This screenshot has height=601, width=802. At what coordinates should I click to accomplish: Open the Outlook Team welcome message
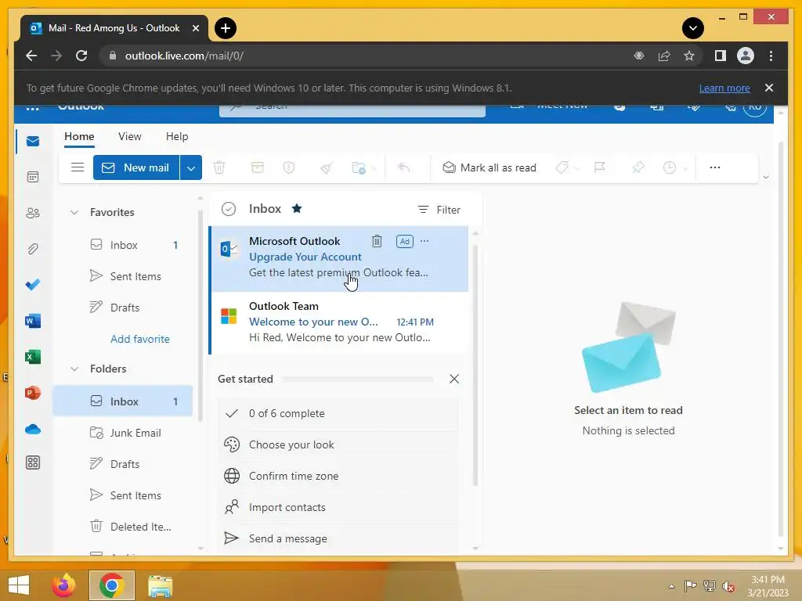click(x=340, y=322)
